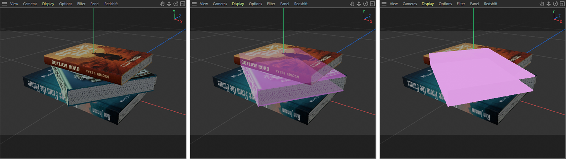566x159 pixels.
Task: Open the View menu in the right viewport
Action: (x=394, y=4)
